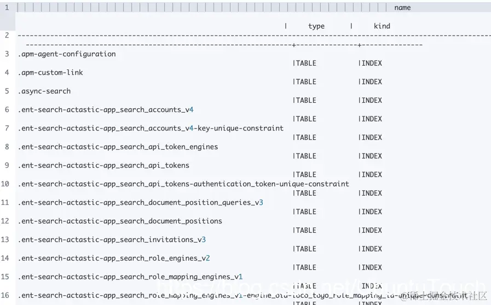
Task: Click line number 10 in the gutter
Action: pos(5,184)
